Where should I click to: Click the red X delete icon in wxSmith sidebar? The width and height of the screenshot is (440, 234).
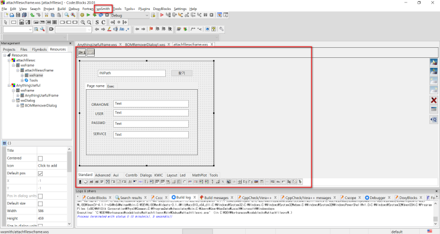click(x=433, y=100)
